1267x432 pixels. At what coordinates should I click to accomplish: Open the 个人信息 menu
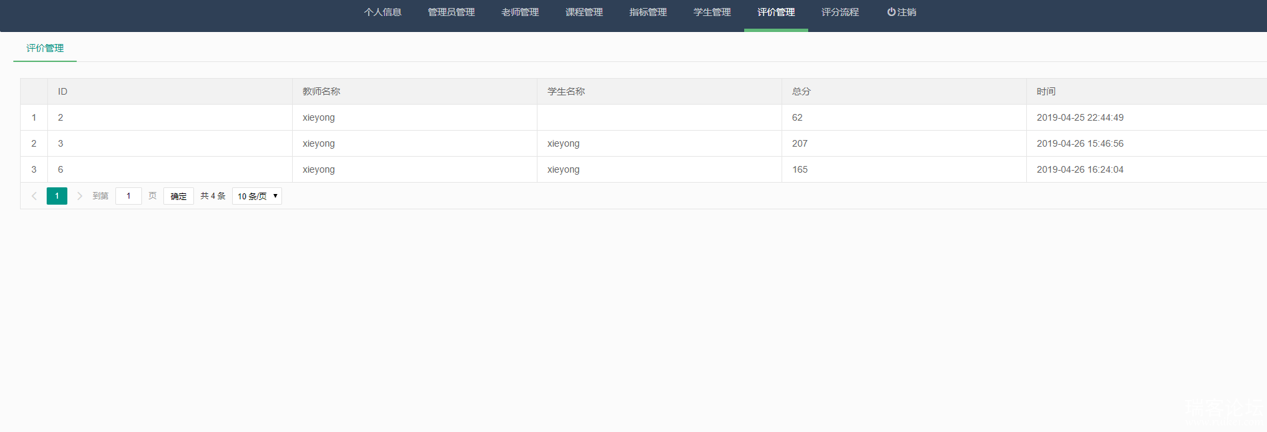tap(383, 12)
